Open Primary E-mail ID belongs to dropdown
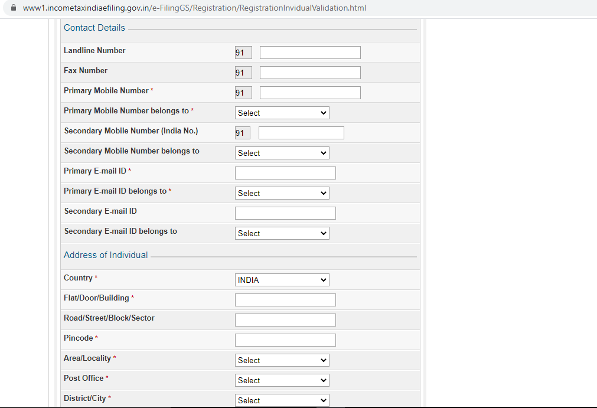Viewport: 597px width, 408px height. [x=282, y=193]
